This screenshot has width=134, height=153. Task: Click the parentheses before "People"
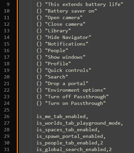39,51
